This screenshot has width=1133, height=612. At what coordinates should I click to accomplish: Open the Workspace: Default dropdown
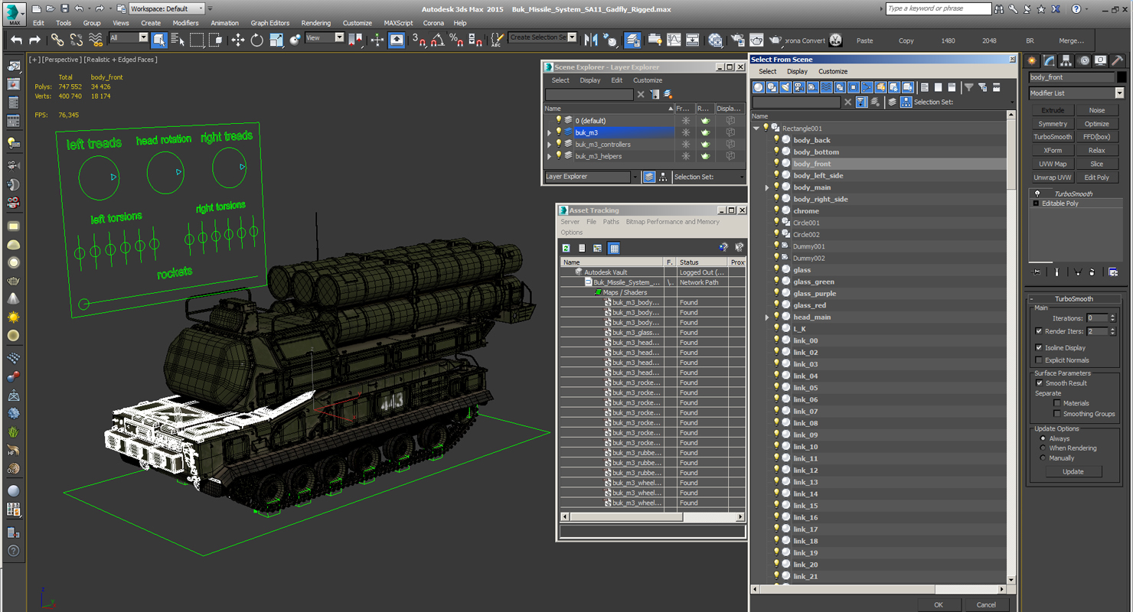pos(167,8)
